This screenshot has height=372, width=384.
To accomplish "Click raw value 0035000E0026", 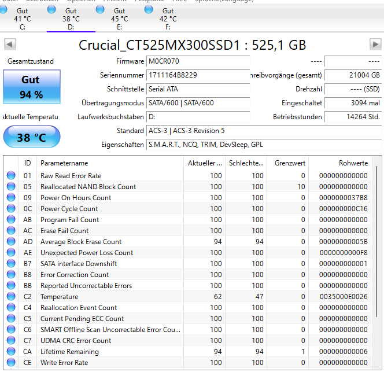I will click(x=344, y=297).
